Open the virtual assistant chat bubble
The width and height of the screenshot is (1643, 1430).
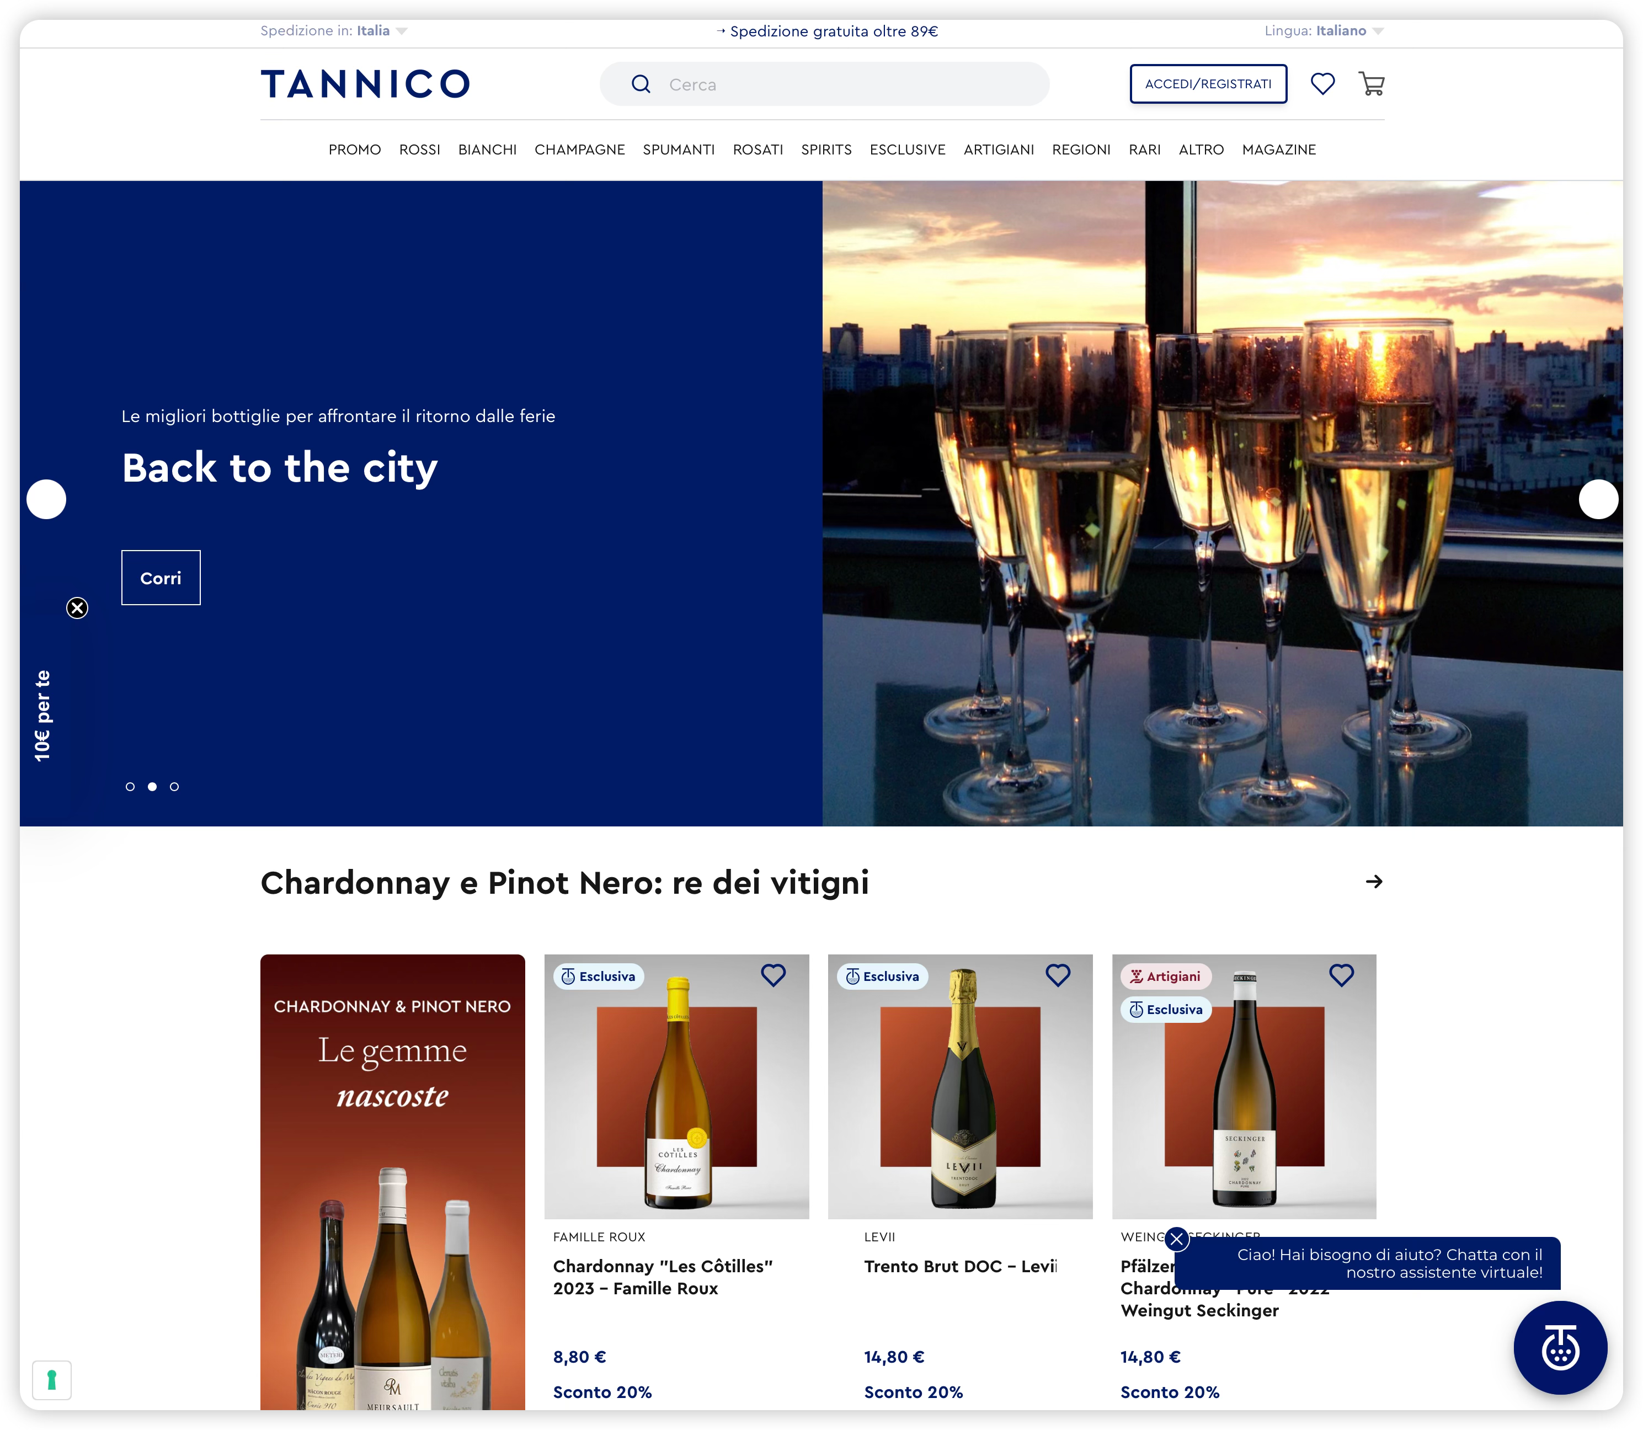coord(1559,1348)
